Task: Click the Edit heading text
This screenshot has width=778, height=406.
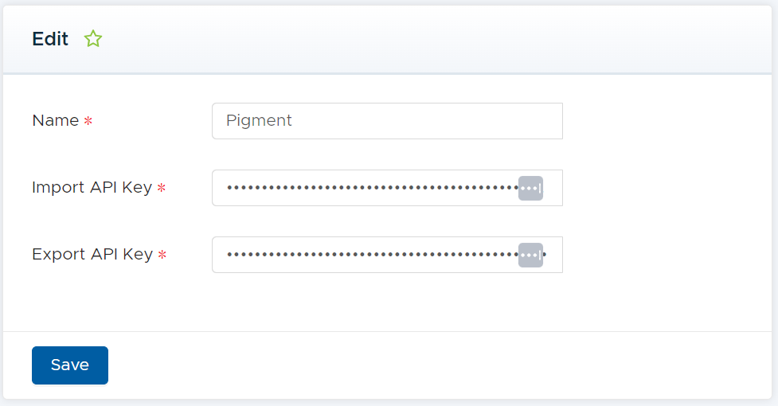Action: [50, 39]
